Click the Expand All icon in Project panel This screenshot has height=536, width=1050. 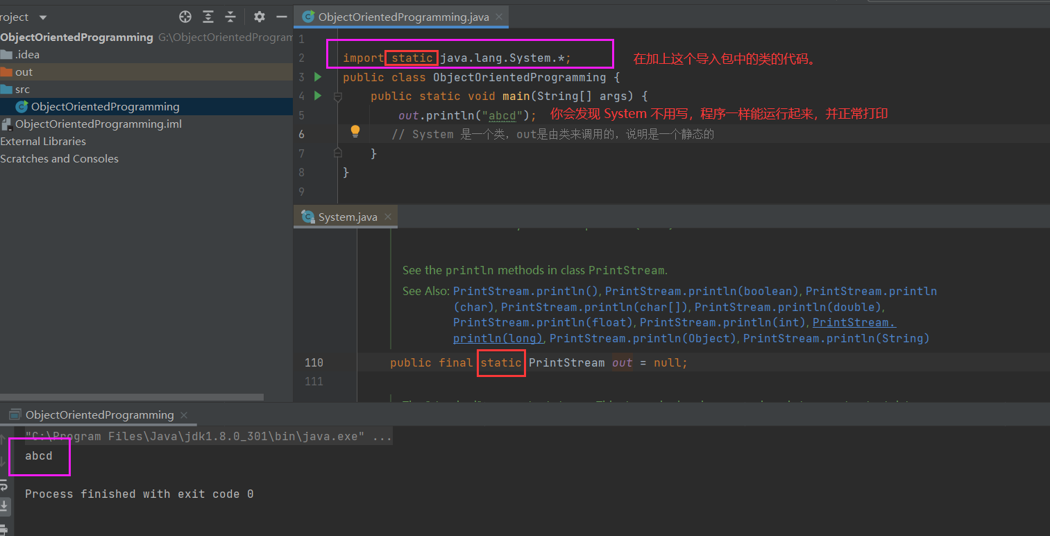click(208, 17)
